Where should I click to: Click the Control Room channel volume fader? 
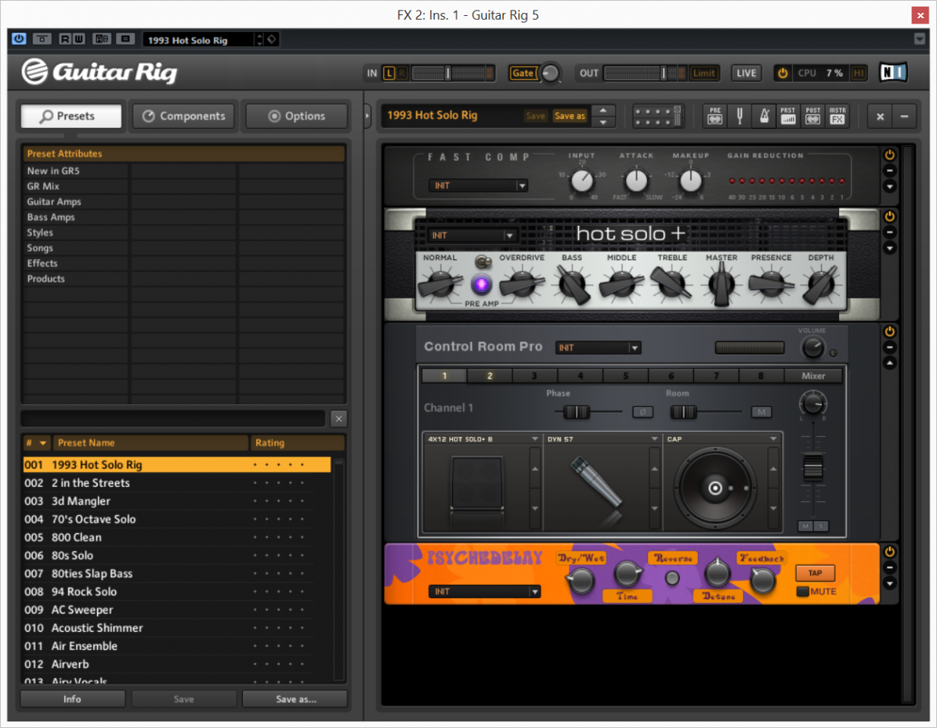813,466
